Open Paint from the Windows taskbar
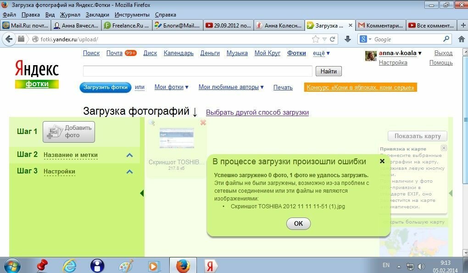The width and height of the screenshot is (468, 273). [126, 266]
